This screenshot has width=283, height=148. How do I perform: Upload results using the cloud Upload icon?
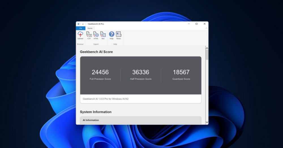(x=80, y=36)
